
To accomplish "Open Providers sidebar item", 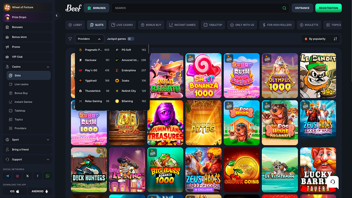I will click(28, 128).
